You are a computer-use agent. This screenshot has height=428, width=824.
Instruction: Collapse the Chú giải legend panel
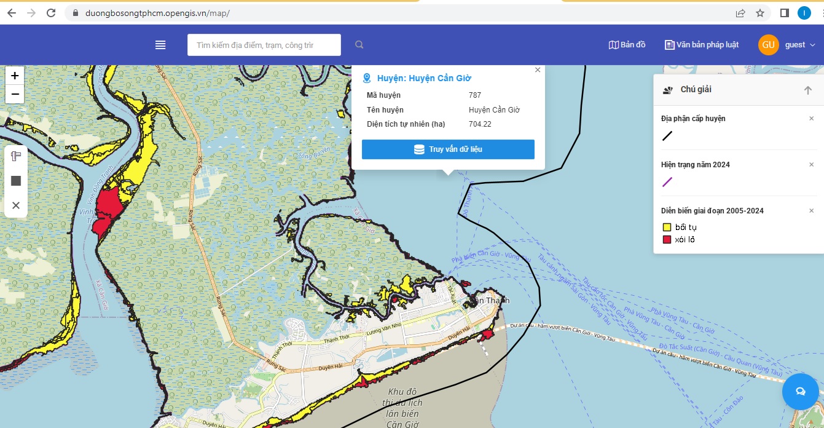click(808, 90)
